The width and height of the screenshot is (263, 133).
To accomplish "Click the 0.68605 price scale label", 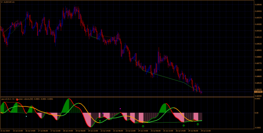I will tap(258, 76).
